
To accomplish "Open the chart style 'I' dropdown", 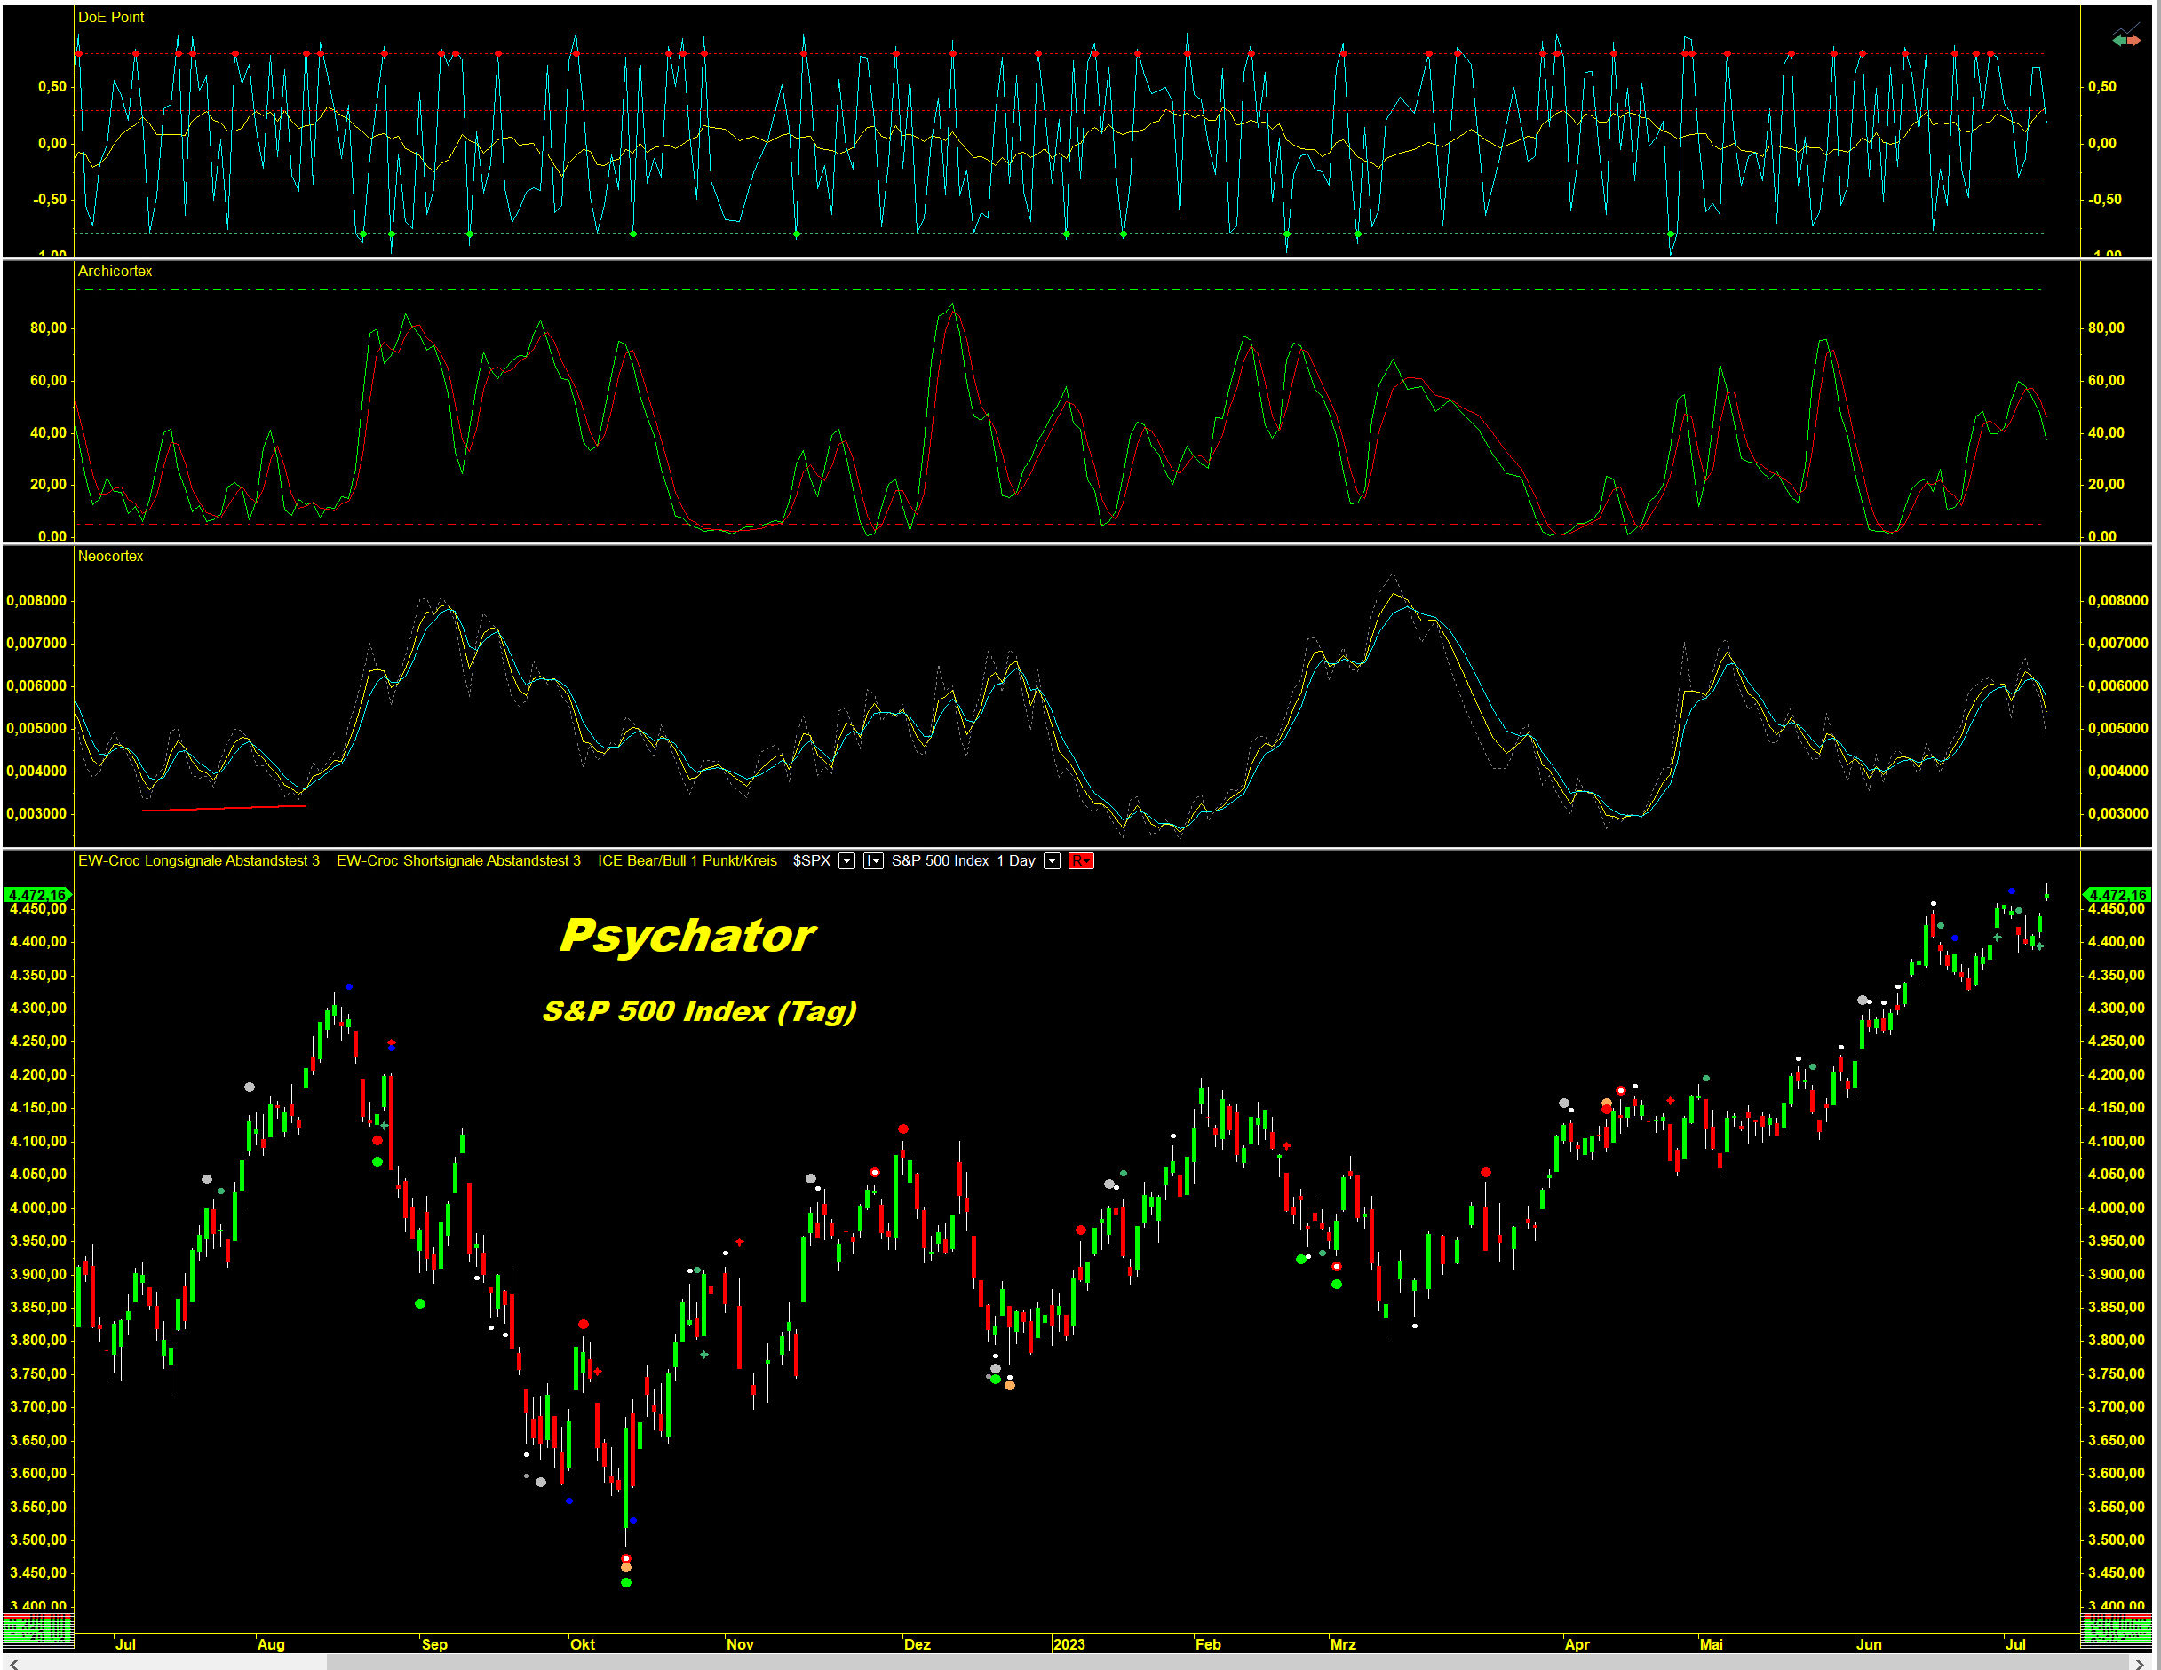I will [x=873, y=860].
